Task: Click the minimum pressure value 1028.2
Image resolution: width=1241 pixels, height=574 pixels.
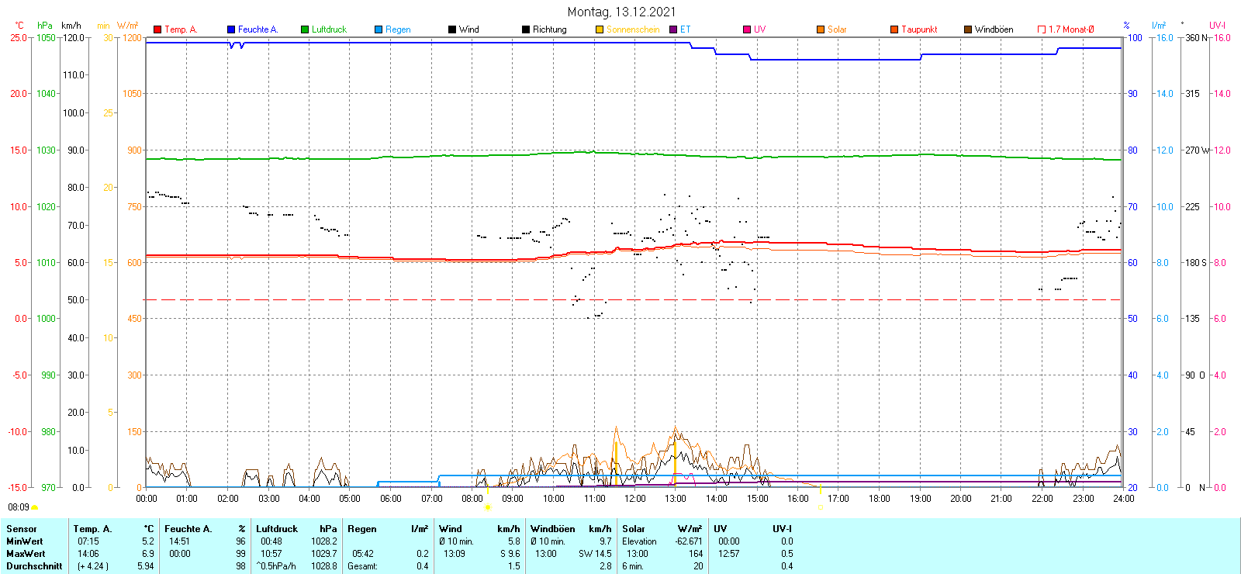Action: click(324, 541)
